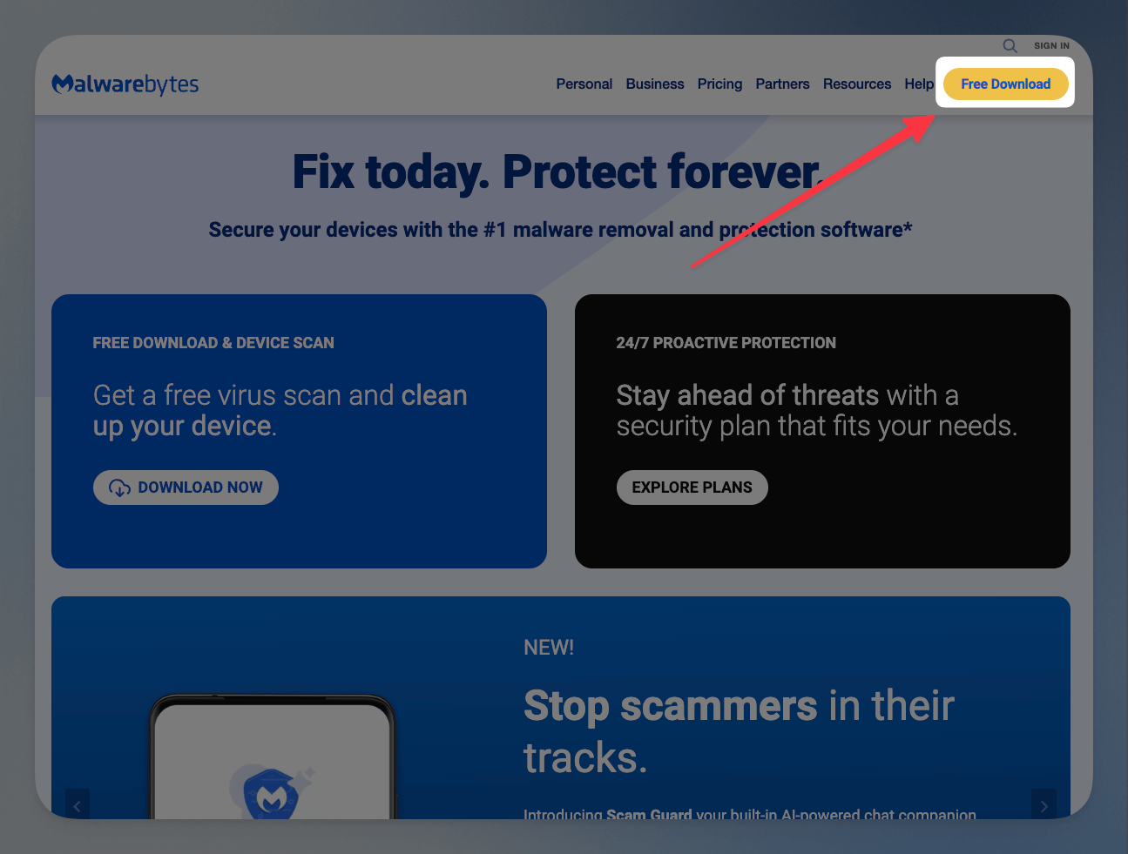
Task: Open the Personal menu
Action: pyautogui.click(x=584, y=84)
